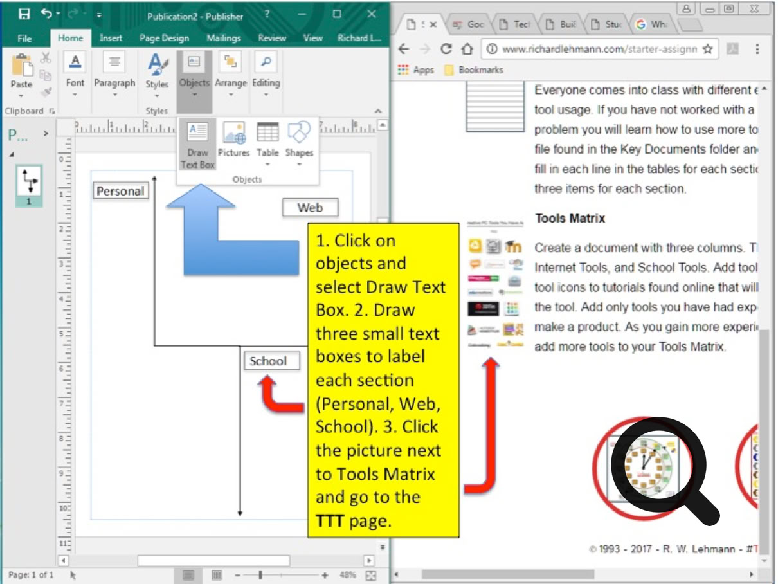Close the active Chrome tab
Image resolution: width=778 pixels, height=584 pixels.
click(433, 24)
